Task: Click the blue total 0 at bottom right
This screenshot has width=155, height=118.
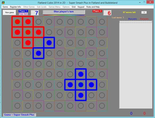Action: (x=131, y=113)
